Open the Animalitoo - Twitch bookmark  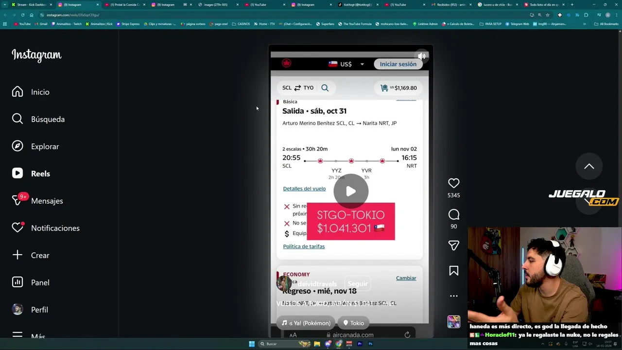pyautogui.click(x=67, y=24)
